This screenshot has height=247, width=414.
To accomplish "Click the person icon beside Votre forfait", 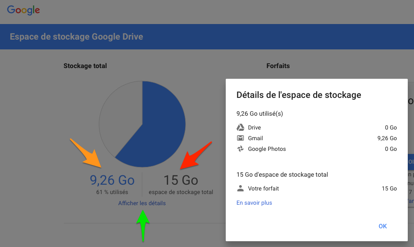I will coord(240,189).
